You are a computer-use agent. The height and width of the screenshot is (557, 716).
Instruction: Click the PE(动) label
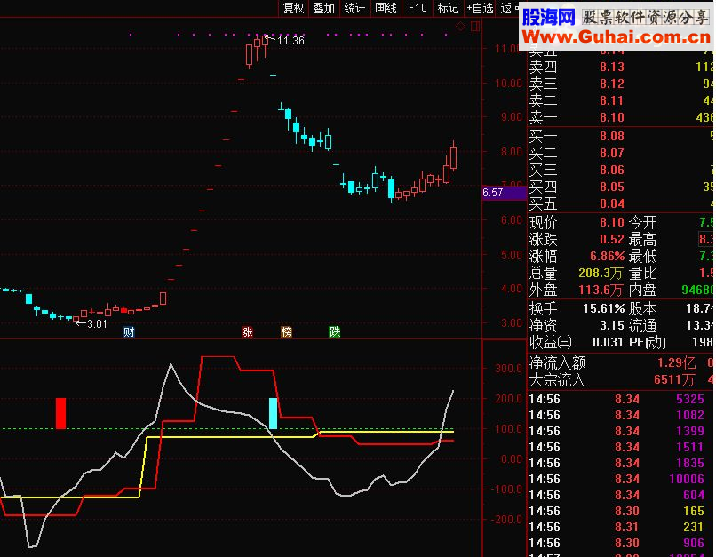coord(647,342)
